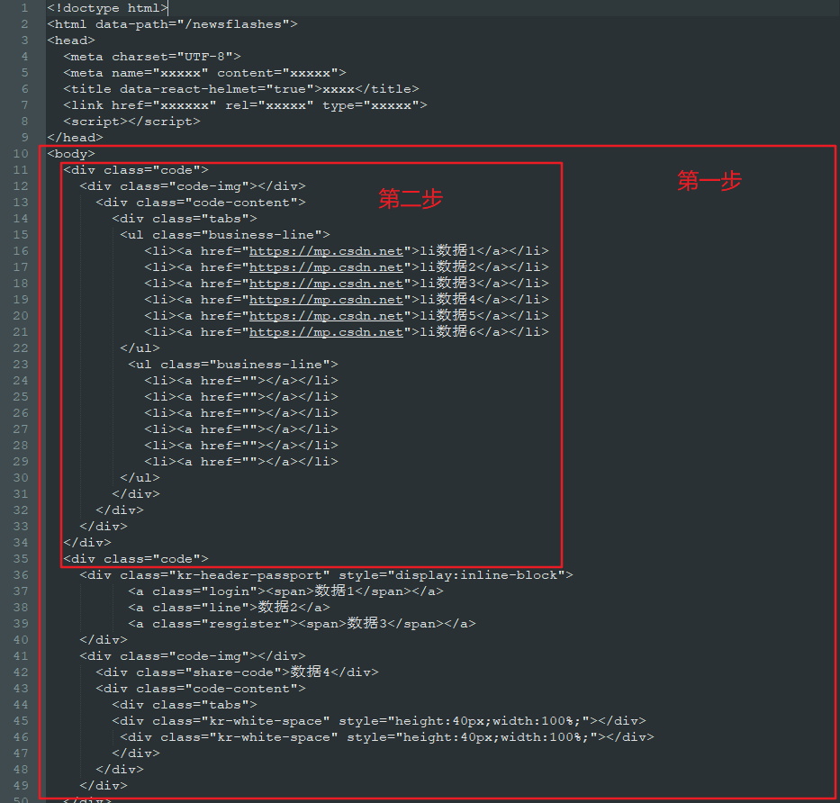
Task: Select the html data-path="/newsflashes" tag
Action: tap(172, 24)
